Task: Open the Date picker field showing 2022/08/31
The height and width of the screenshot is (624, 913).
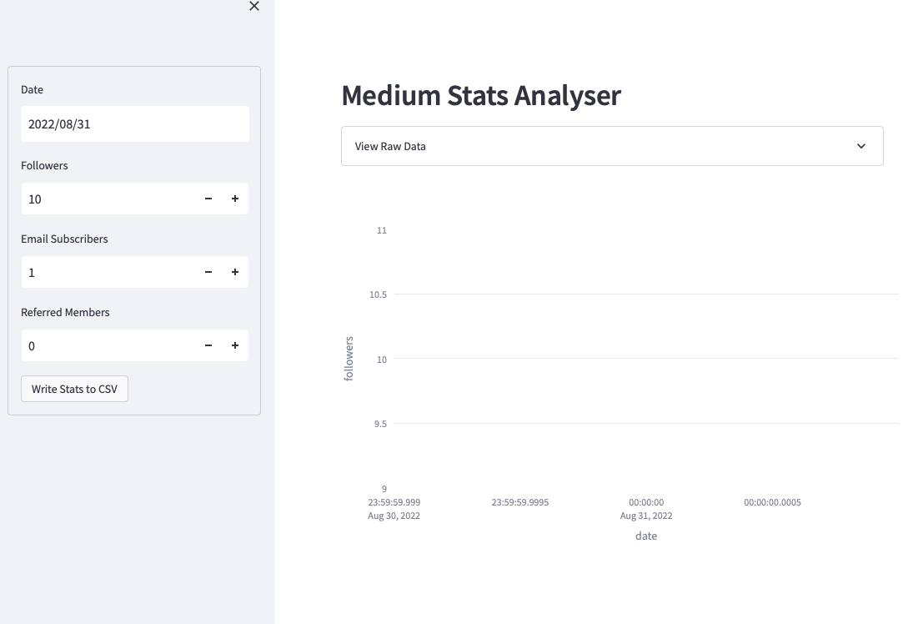Action: click(134, 123)
